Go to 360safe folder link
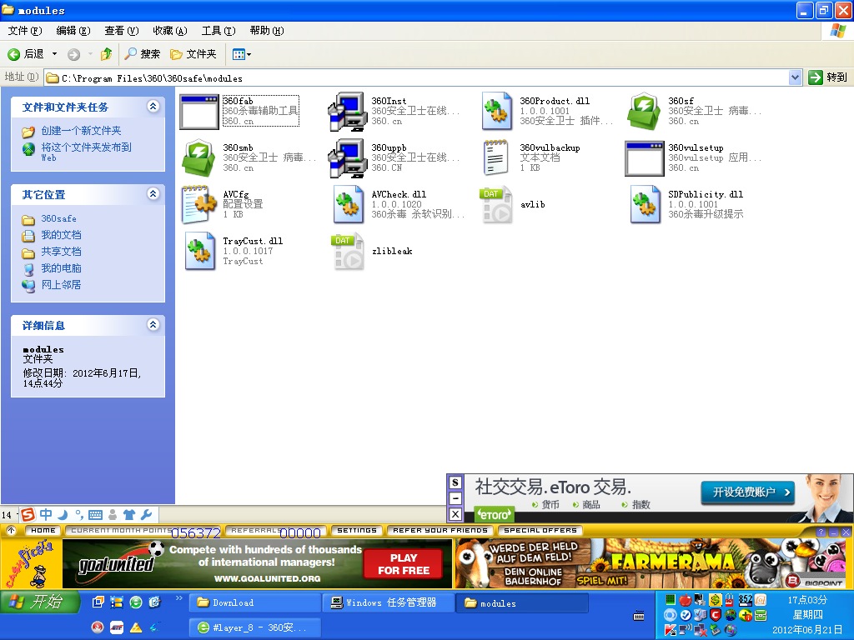 tap(59, 219)
